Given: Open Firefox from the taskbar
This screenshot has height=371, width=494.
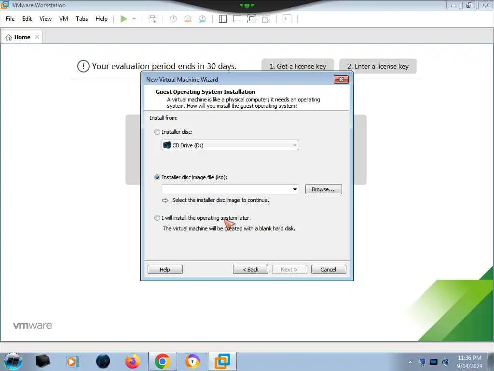Looking at the screenshot, I should click(x=132, y=361).
